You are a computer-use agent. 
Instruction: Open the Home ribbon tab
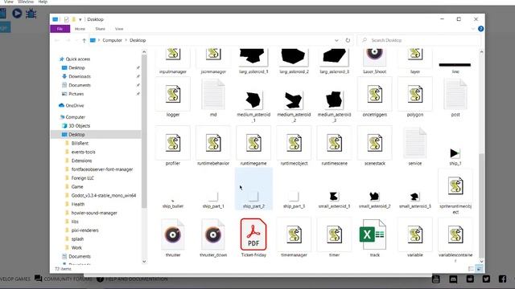click(80, 29)
